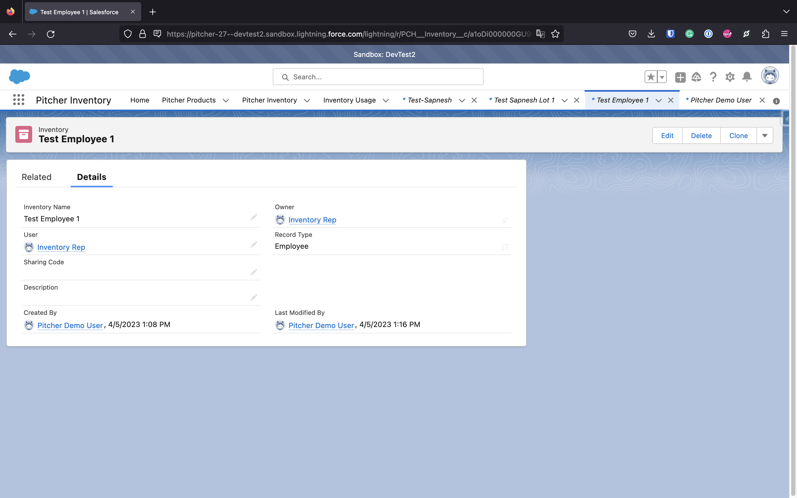This screenshot has height=498, width=797.
Task: Open the Inventory Usage chevron menu
Action: tap(386, 100)
